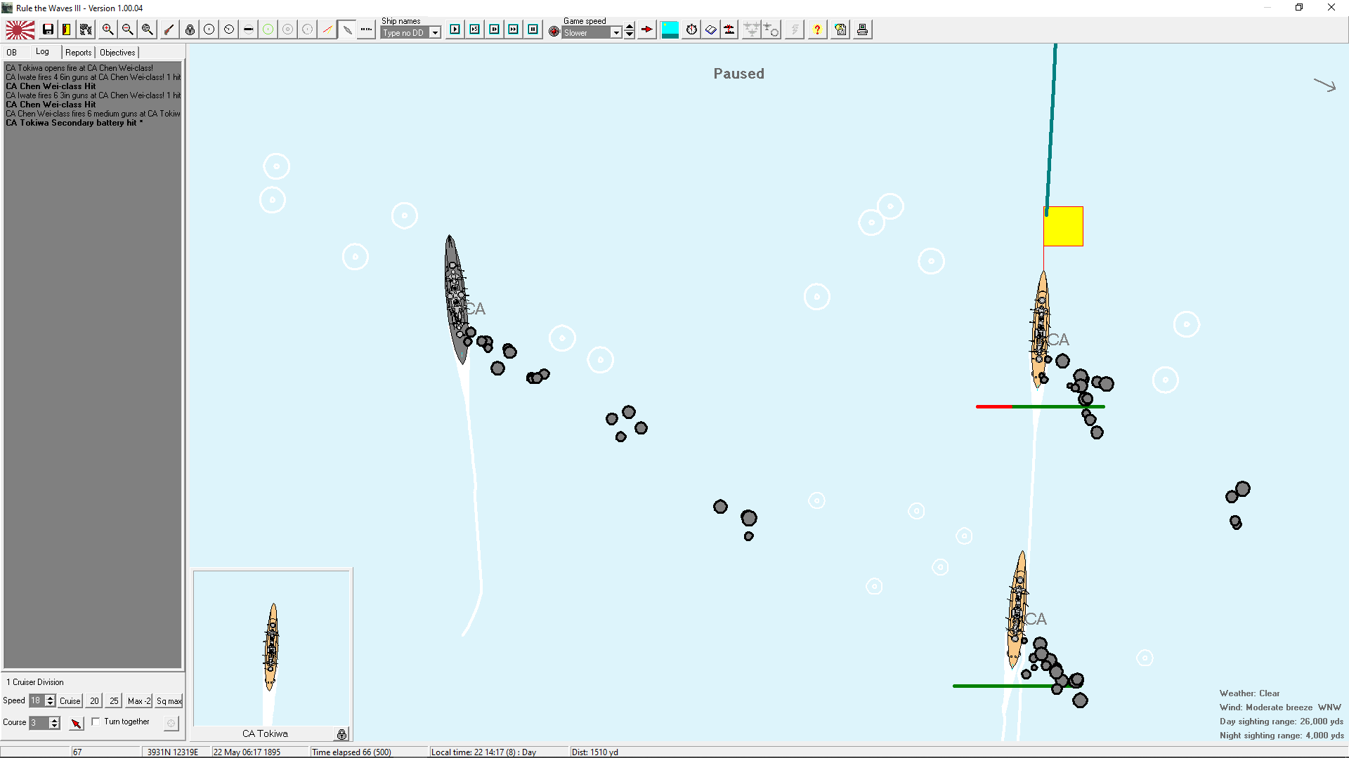
Task: Click the stopwatch toolbar icon
Action: [691, 29]
